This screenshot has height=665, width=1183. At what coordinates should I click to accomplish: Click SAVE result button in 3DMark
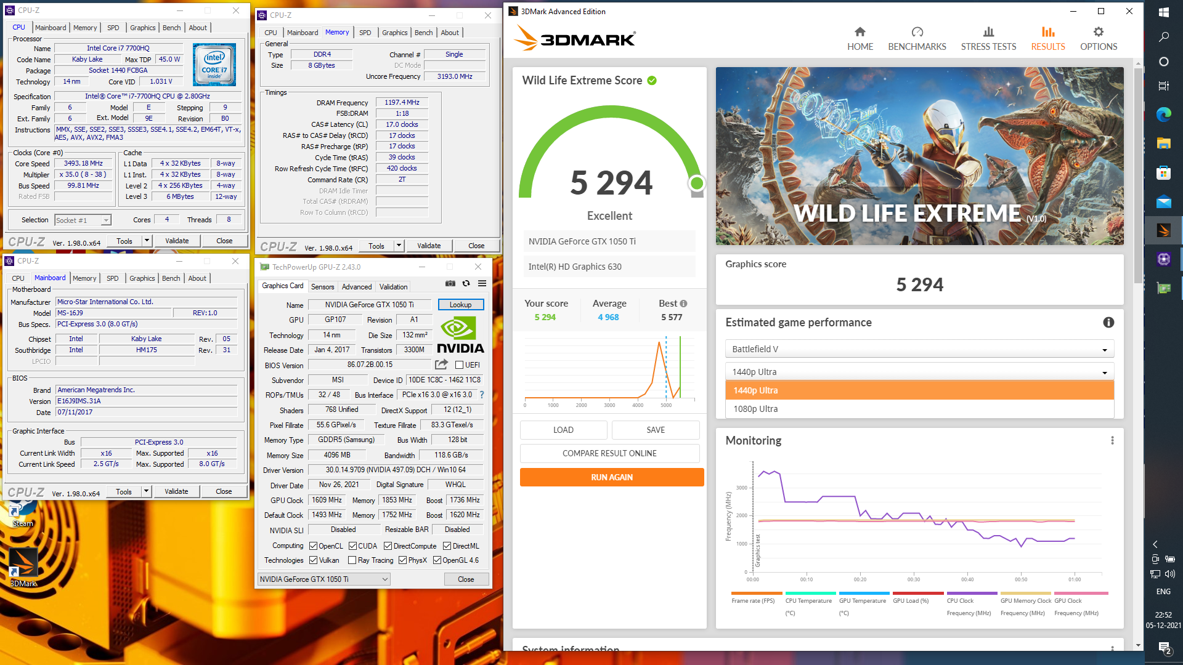click(655, 430)
